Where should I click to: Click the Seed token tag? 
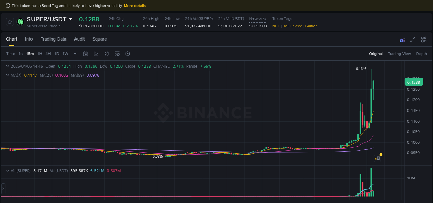pyautogui.click(x=298, y=26)
